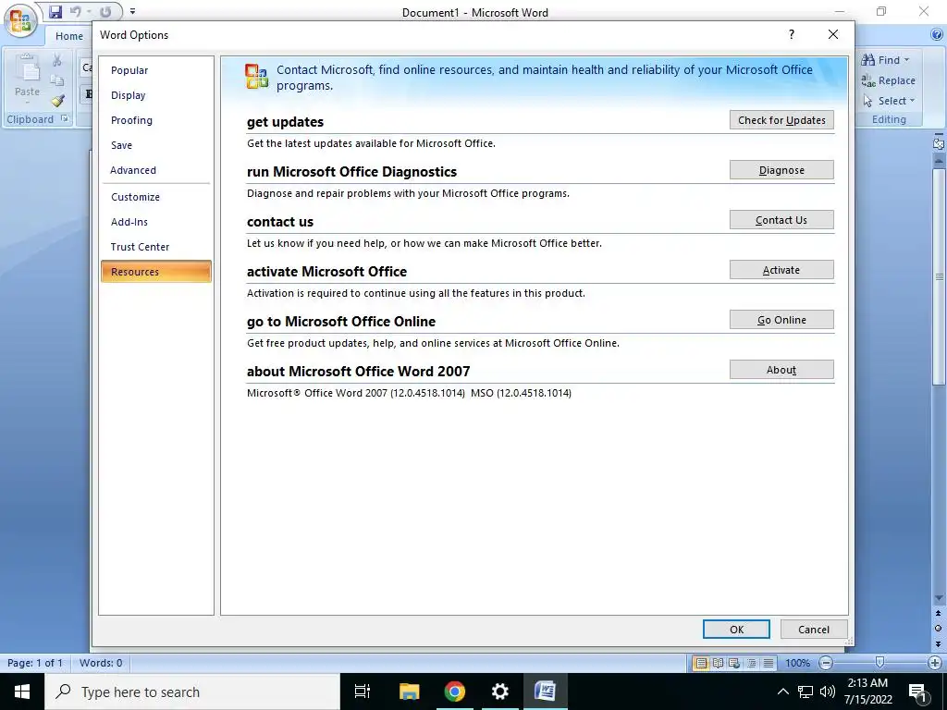The image size is (947, 710).
Task: Toggle the ruler icon above vertical scrollbar
Action: pos(939,143)
